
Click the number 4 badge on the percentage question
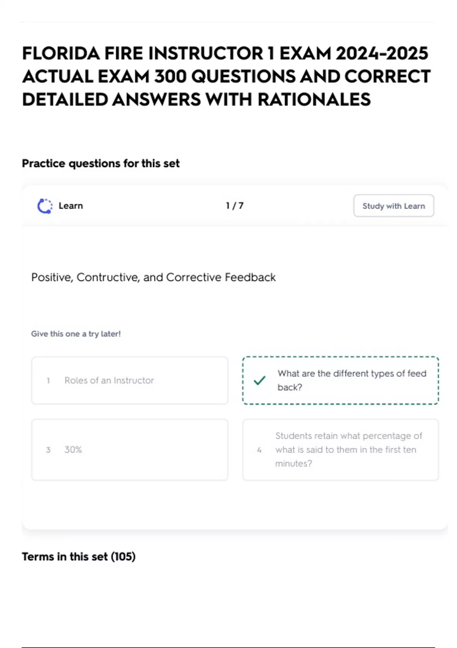point(259,450)
